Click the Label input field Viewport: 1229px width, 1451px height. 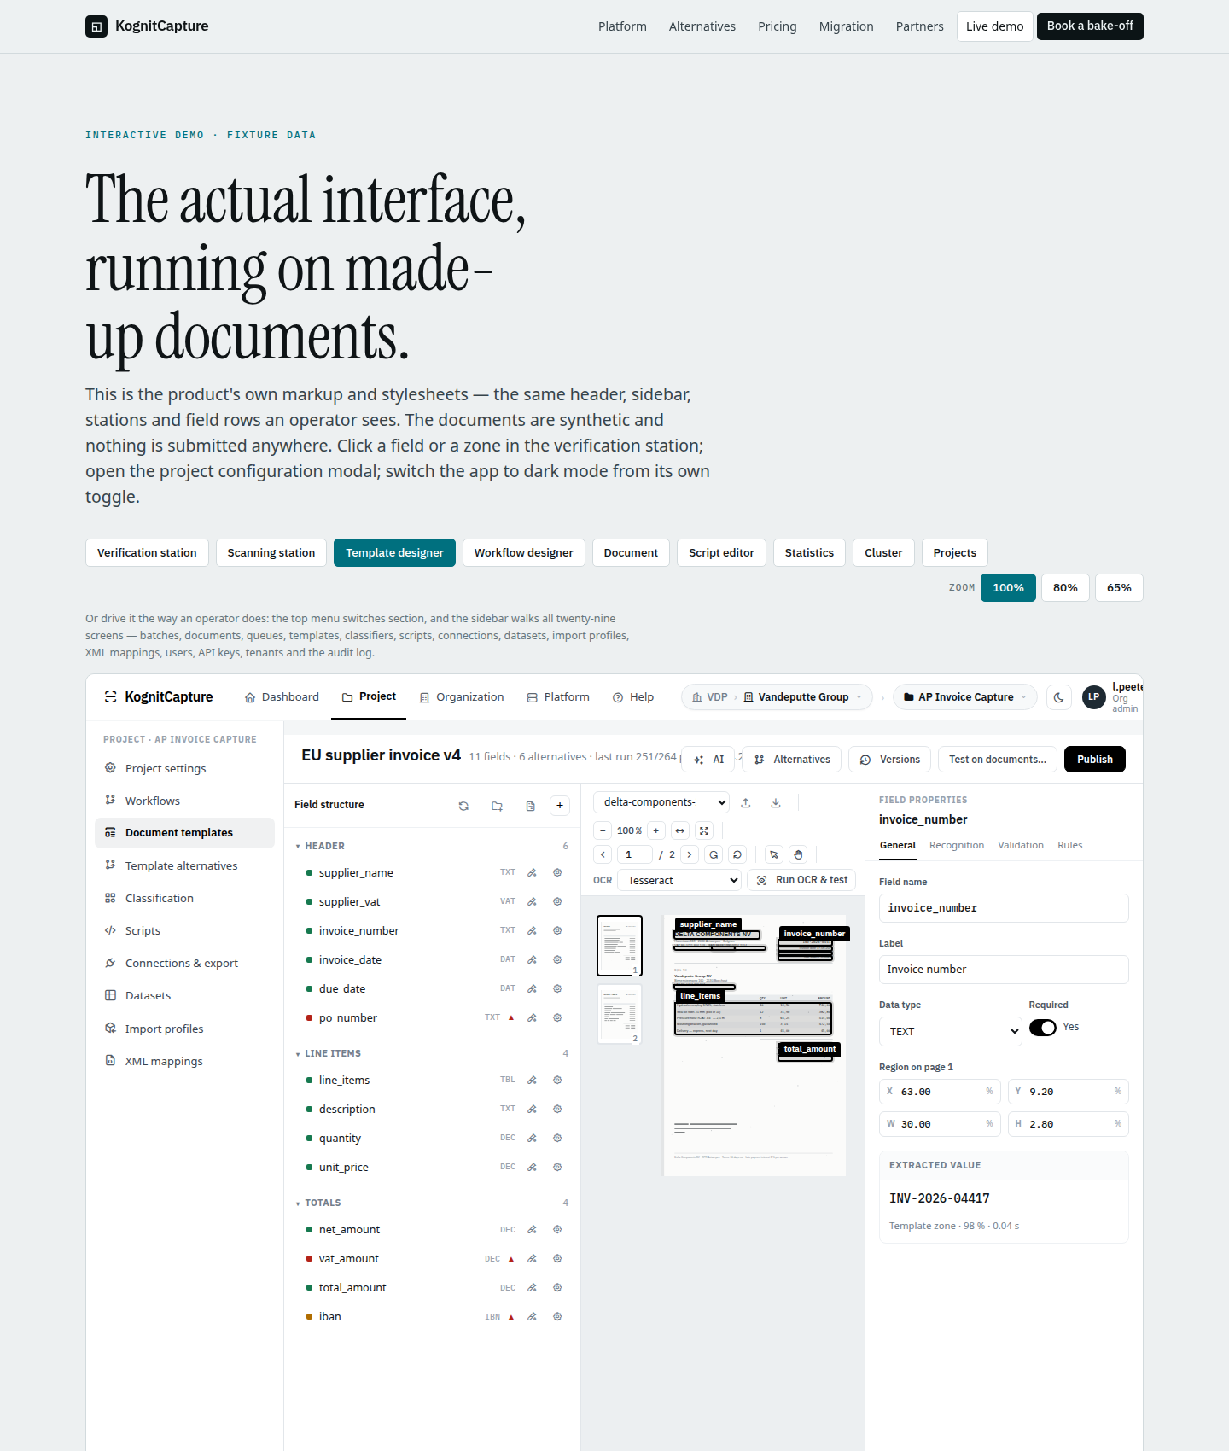(1004, 970)
